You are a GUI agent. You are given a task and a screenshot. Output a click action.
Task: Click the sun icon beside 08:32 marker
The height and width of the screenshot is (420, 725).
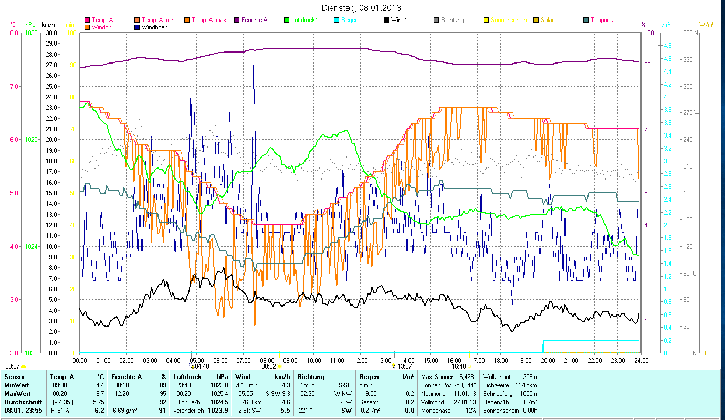click(x=279, y=366)
